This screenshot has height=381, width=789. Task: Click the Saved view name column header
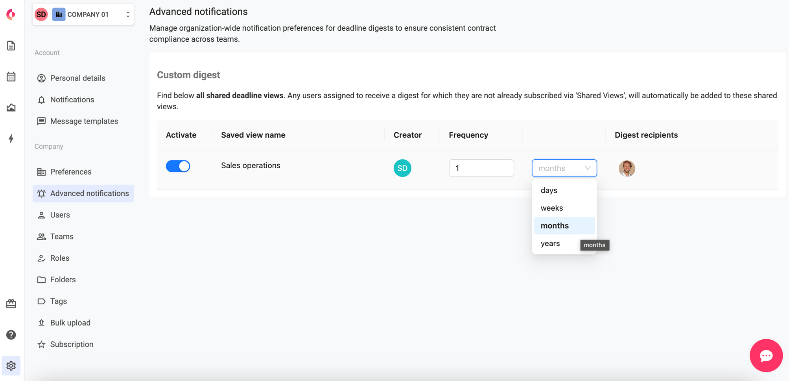(253, 135)
